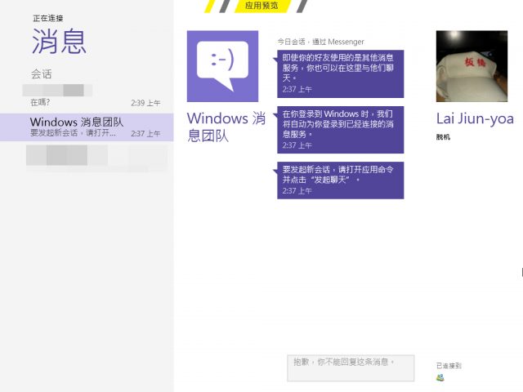Click Lai Jiun-yoa's profile photo

coord(472,66)
